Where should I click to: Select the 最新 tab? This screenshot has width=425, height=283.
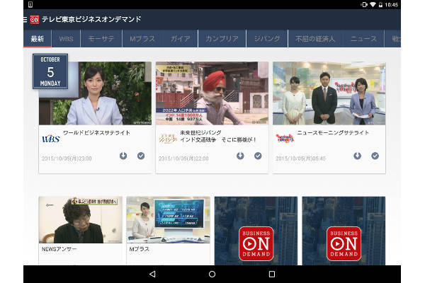(x=37, y=39)
